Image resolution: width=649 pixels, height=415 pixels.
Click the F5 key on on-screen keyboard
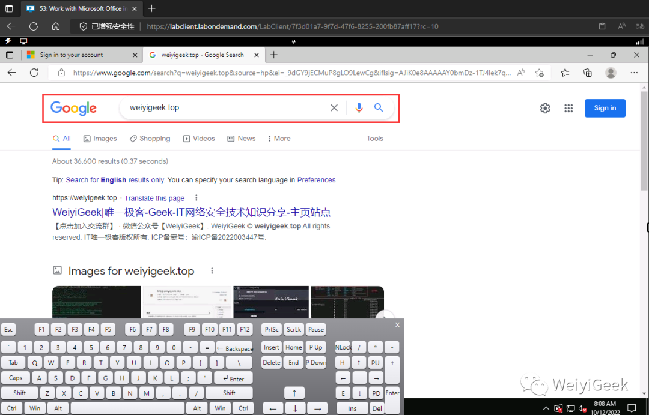tap(108, 329)
